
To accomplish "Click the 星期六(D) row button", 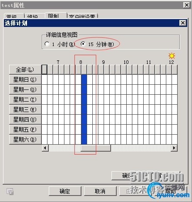I will coord(25,139).
